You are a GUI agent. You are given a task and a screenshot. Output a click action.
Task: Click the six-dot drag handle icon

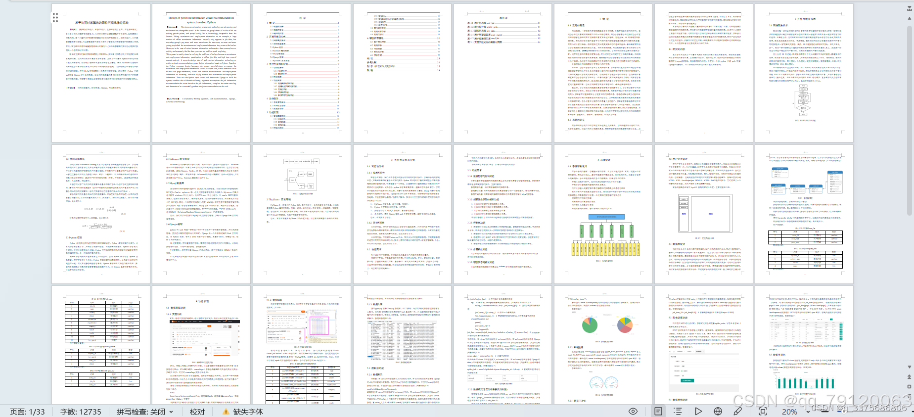55,18
